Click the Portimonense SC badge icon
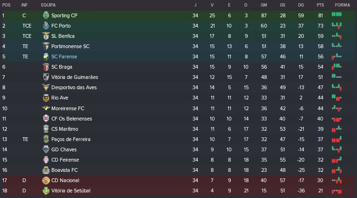The height and width of the screenshot is (198, 357). tap(46, 46)
